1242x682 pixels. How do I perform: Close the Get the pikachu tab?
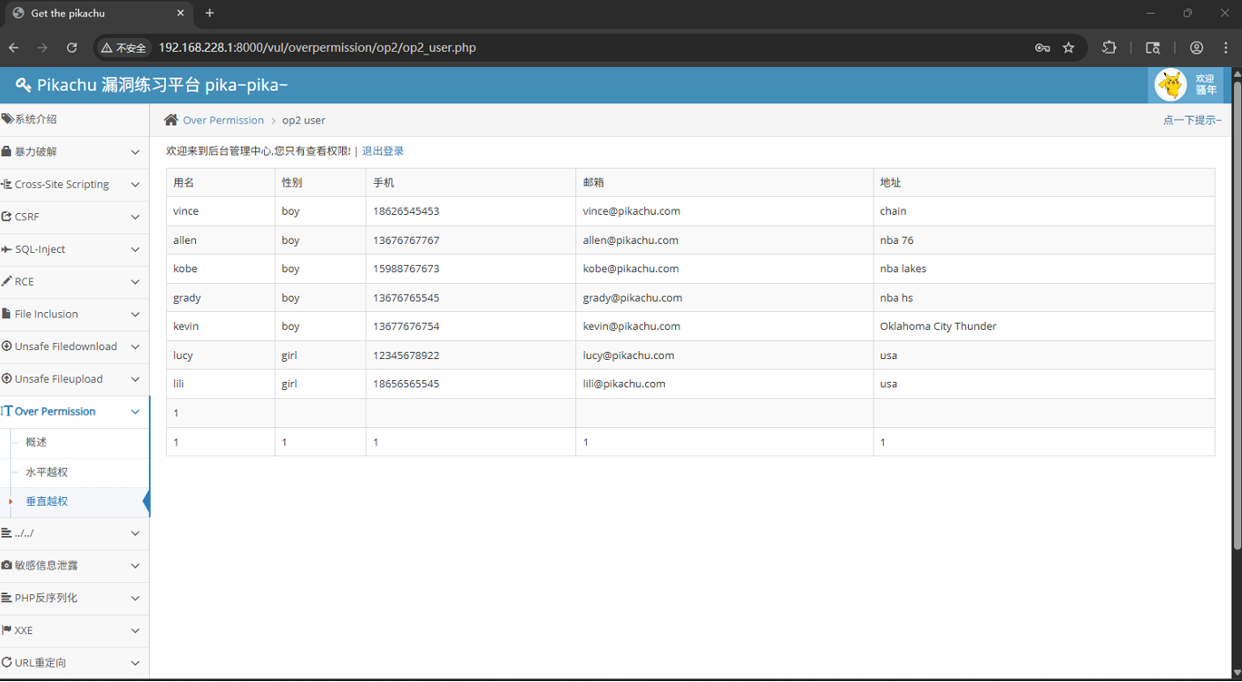181,14
